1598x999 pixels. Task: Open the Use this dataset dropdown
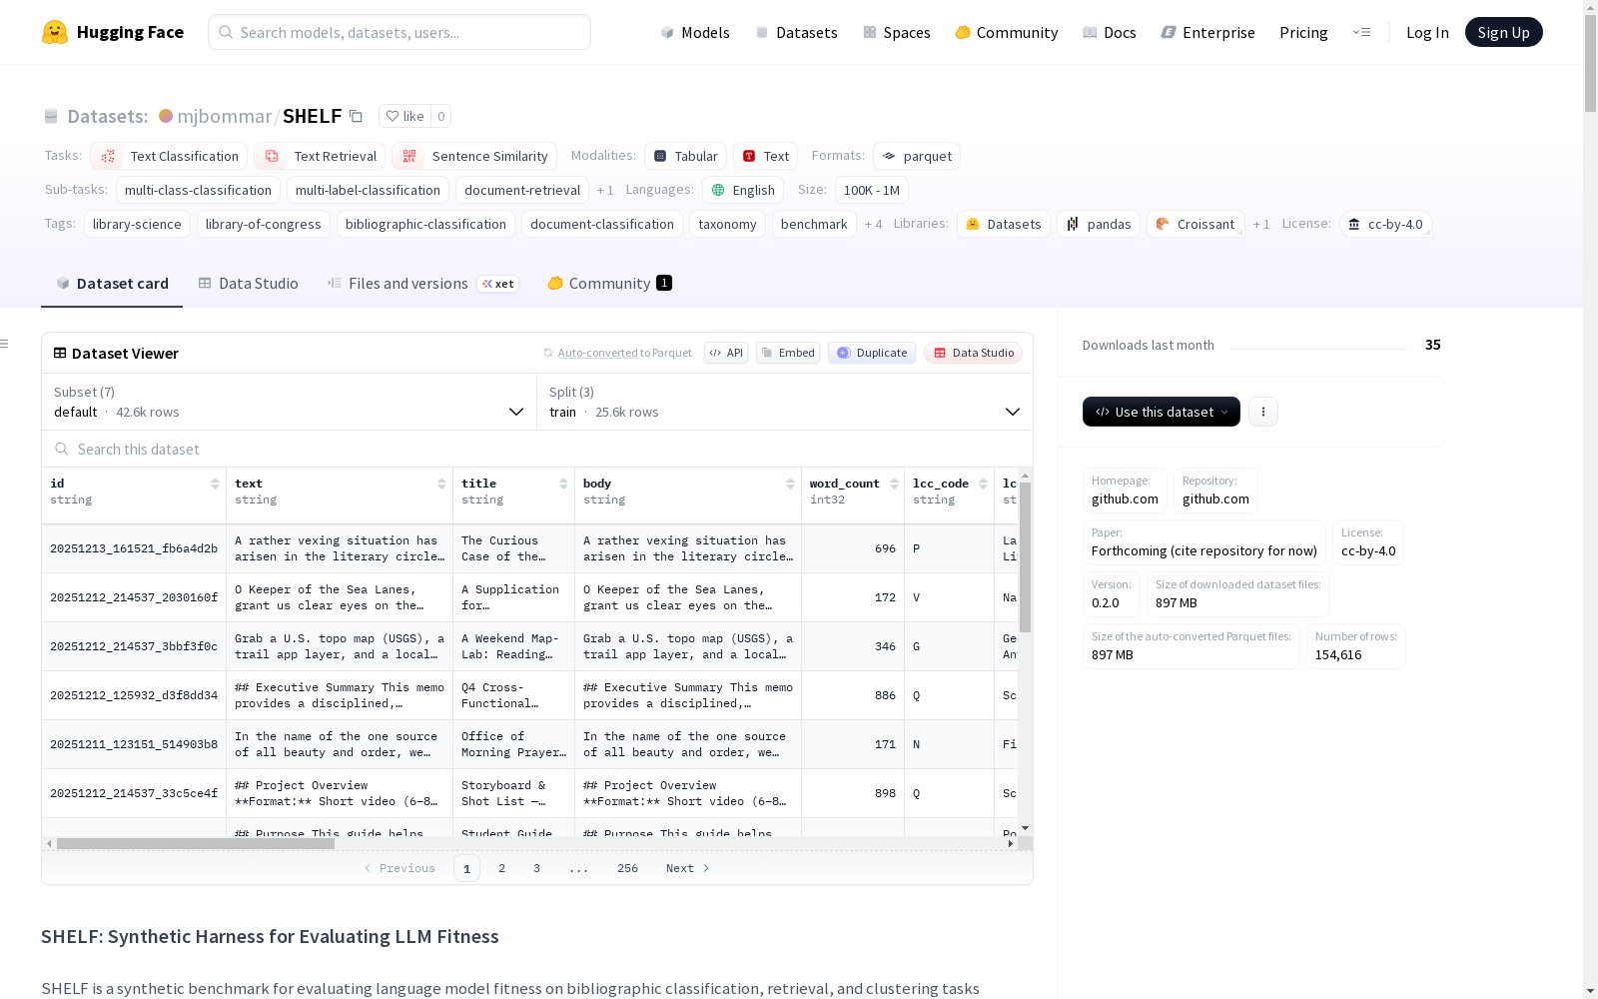click(1162, 412)
